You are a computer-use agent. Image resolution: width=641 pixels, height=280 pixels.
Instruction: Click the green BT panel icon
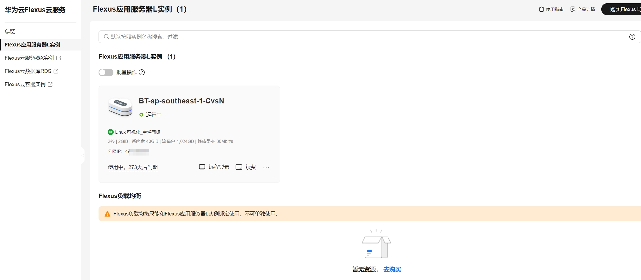[110, 132]
